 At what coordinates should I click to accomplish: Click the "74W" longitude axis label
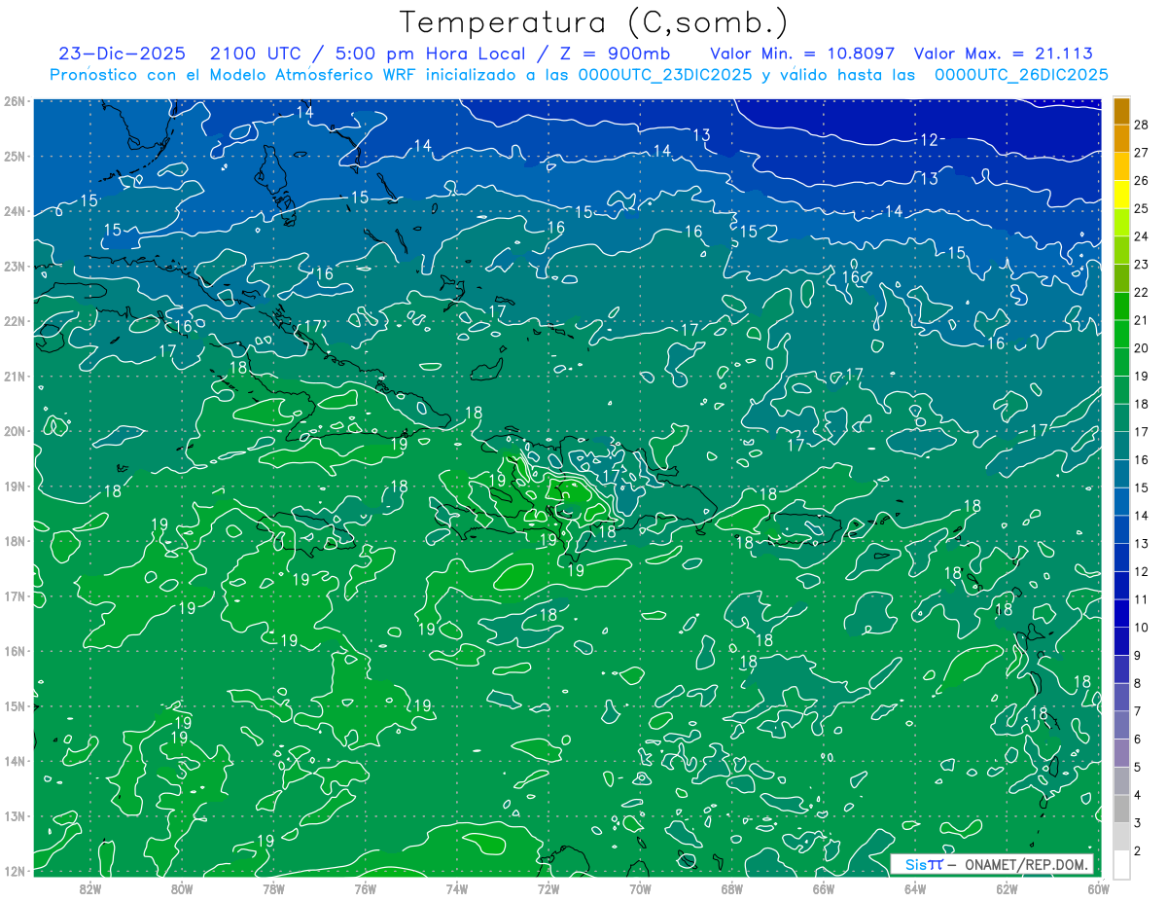coord(456,887)
